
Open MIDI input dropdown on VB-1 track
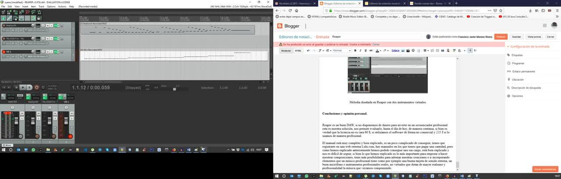36,56
